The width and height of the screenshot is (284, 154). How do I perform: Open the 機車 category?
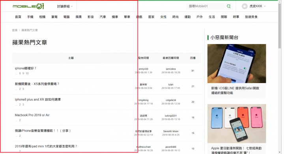[115, 17]
